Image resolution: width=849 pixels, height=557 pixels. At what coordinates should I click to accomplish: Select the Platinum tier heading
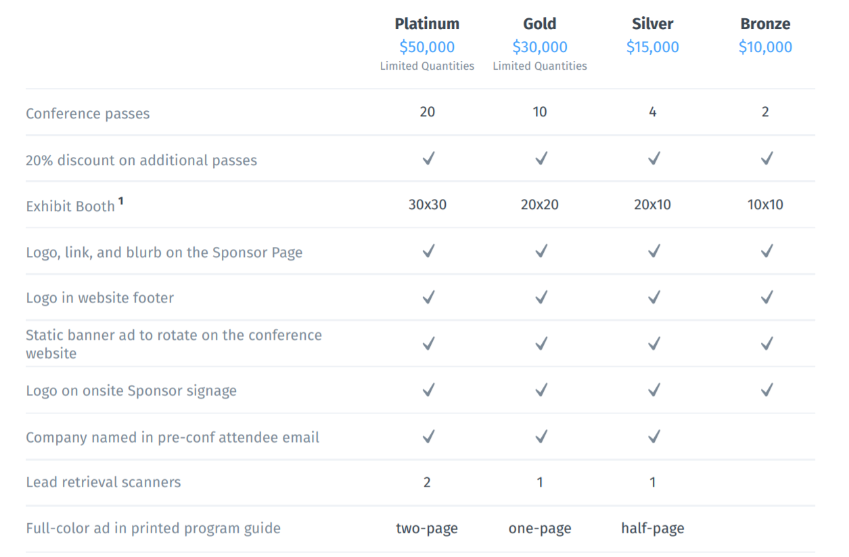coord(427,24)
